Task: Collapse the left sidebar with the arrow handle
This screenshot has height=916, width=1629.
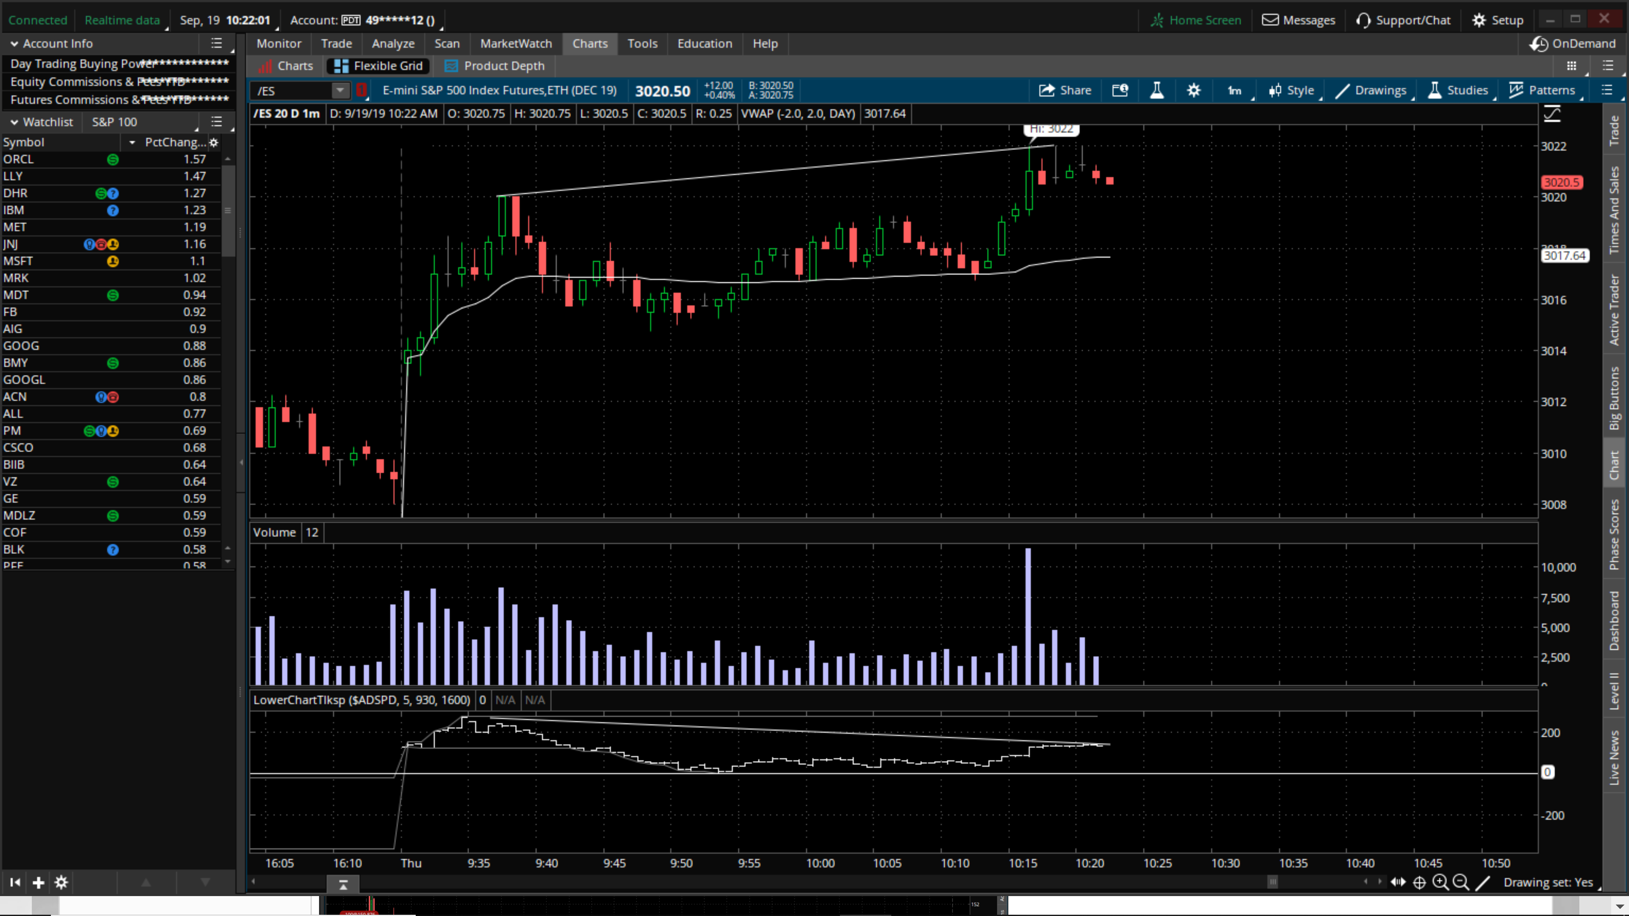Action: [x=241, y=462]
